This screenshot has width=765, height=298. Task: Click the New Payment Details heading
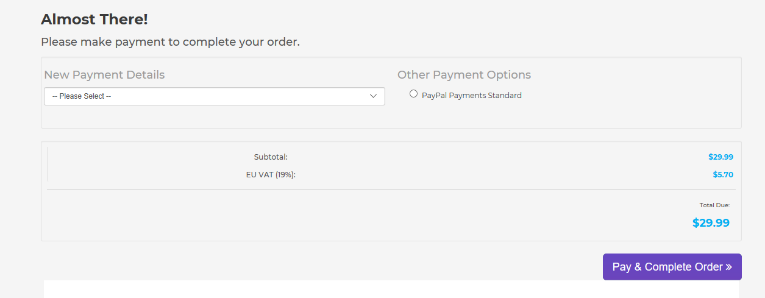coord(104,75)
